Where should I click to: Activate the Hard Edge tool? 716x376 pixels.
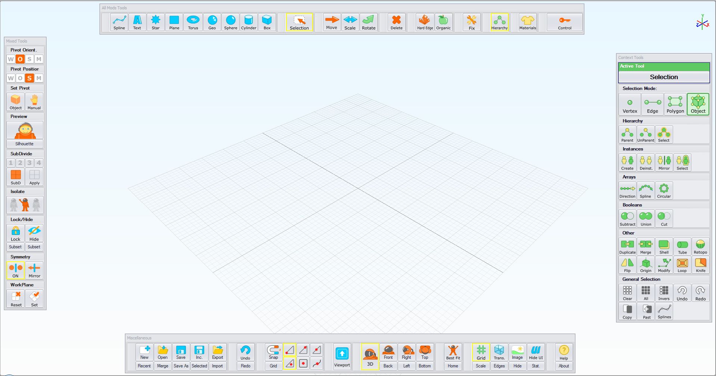pyautogui.click(x=425, y=22)
